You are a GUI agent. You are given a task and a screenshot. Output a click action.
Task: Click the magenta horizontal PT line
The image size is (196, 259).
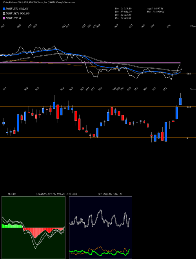click(x=90, y=63)
